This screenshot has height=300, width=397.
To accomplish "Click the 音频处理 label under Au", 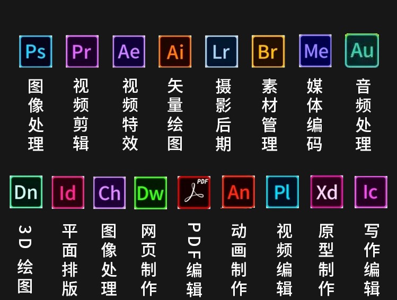I will pos(363,115).
